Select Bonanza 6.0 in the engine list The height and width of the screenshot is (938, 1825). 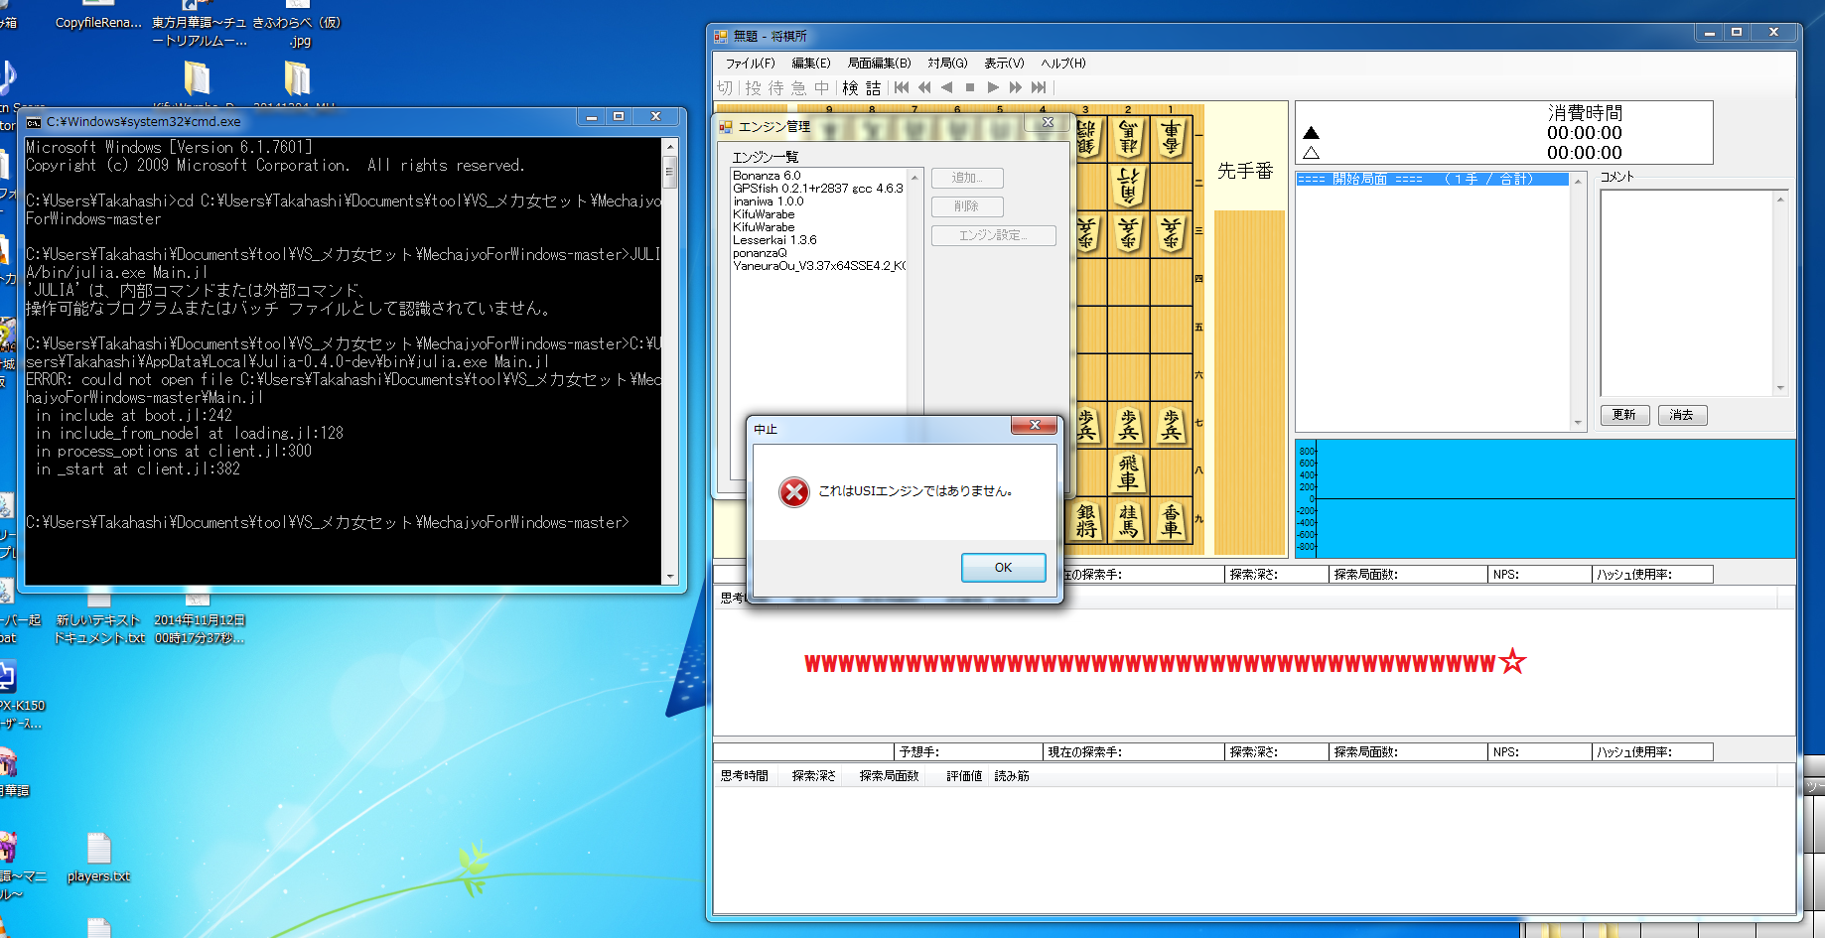point(767,176)
